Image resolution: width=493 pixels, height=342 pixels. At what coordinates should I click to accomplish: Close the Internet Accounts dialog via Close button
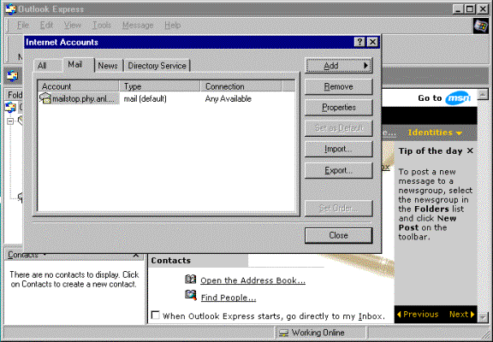coord(339,235)
